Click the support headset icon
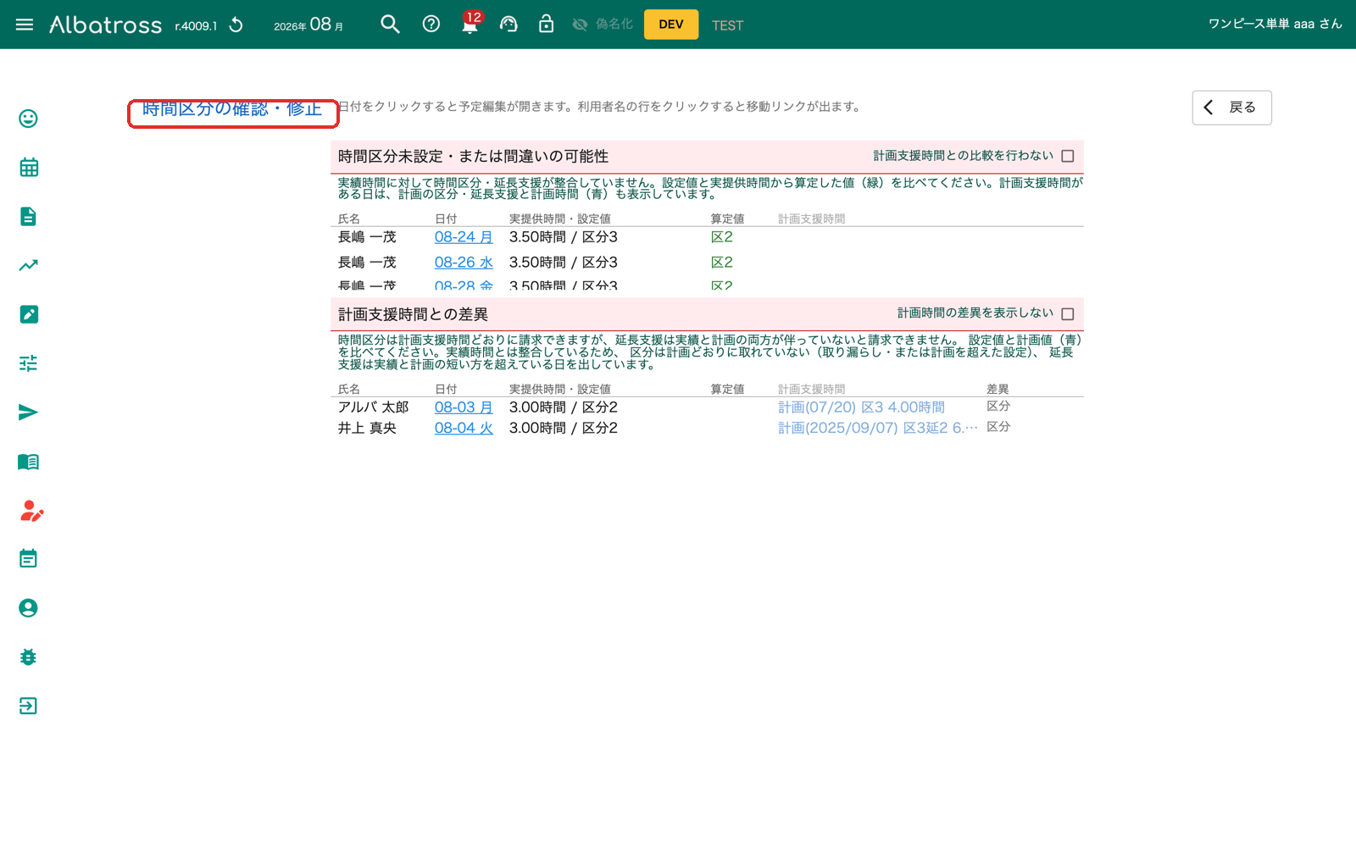 pos(508,24)
